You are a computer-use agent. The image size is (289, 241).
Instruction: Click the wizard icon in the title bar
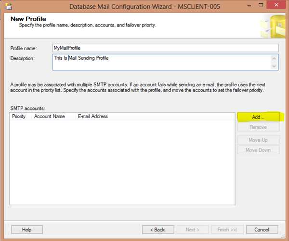coord(9,6)
